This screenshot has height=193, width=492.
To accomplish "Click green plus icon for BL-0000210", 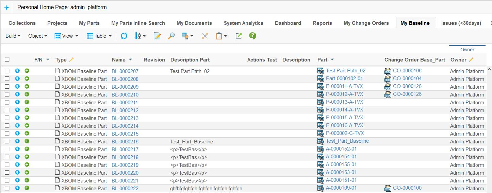I will click(x=27, y=94).
